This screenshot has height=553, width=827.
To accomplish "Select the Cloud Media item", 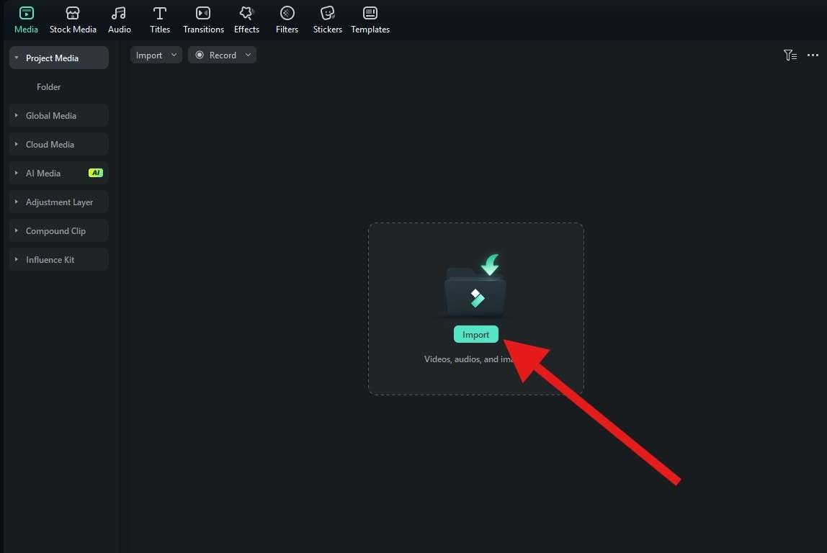I will pyautogui.click(x=59, y=144).
